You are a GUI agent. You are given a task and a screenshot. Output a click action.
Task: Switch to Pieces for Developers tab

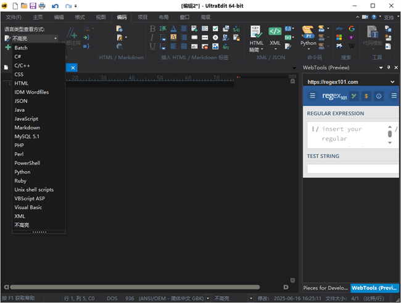(x=325, y=288)
